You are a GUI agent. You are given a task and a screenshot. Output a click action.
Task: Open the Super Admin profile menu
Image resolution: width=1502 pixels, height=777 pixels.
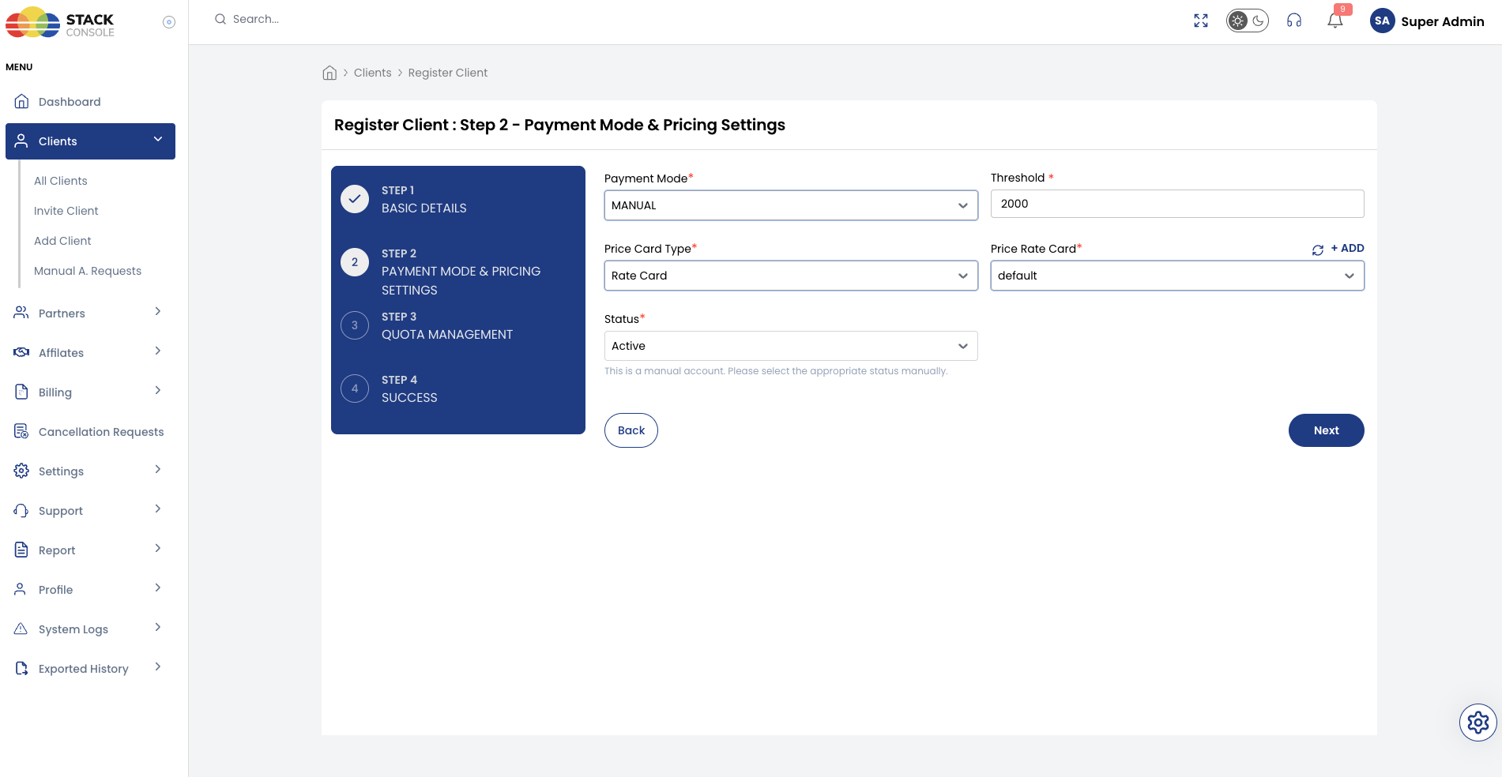[1442, 21]
